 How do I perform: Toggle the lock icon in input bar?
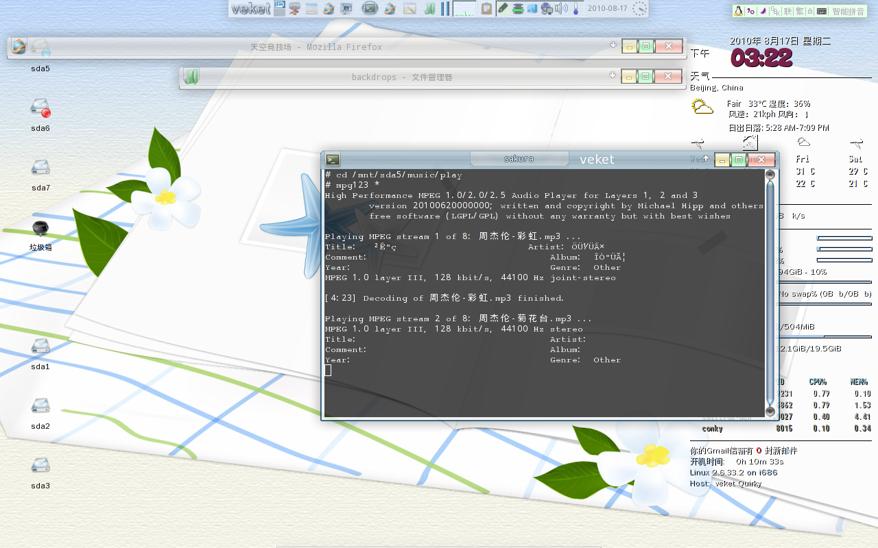810,11
